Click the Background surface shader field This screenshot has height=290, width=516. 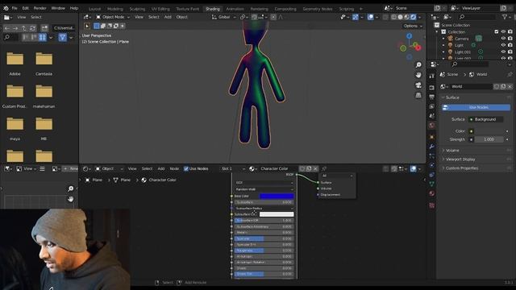click(x=485, y=119)
